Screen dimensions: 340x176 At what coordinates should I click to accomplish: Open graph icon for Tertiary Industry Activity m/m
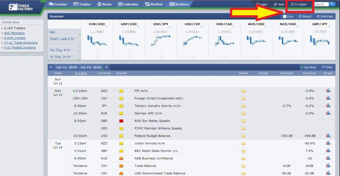coord(328,106)
